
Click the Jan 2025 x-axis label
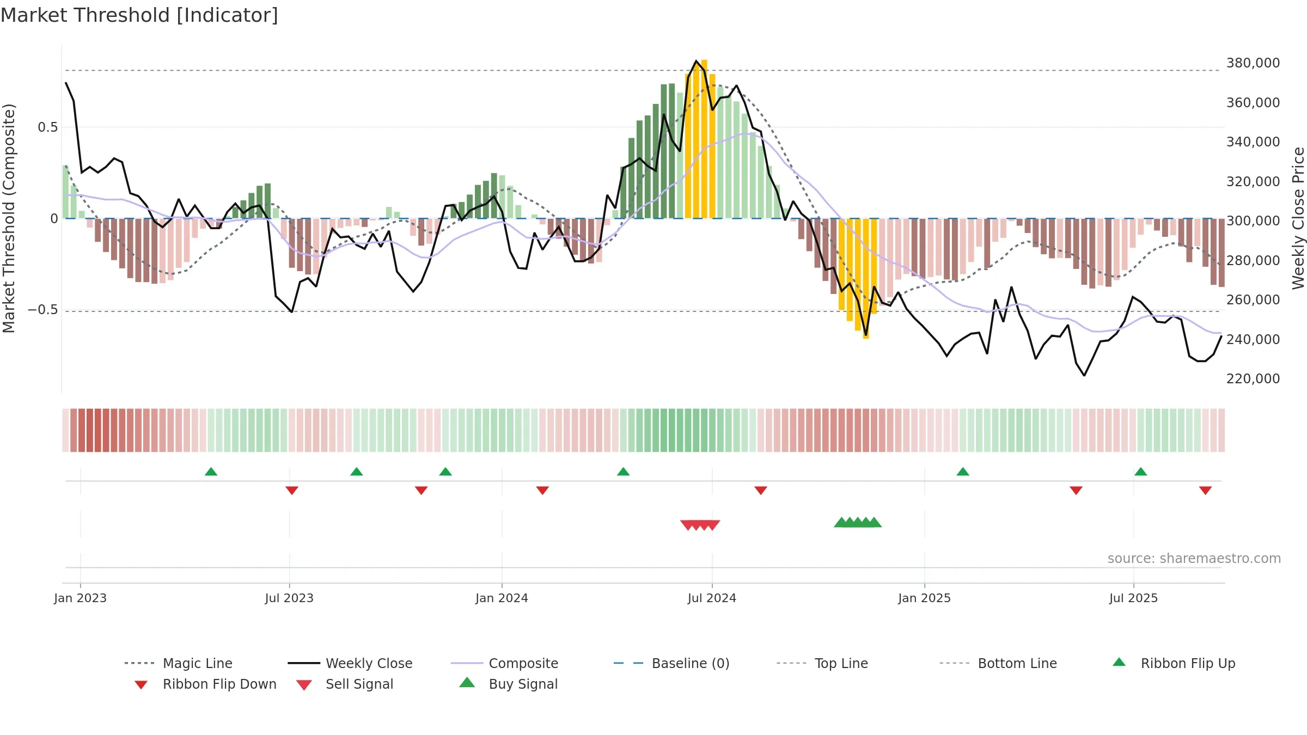pyautogui.click(x=924, y=598)
